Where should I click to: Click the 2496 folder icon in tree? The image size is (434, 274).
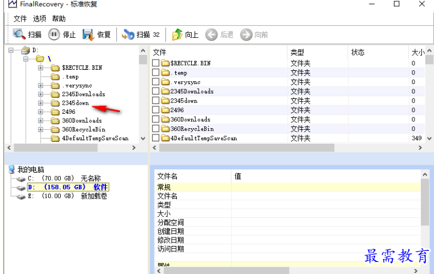click(x=55, y=112)
